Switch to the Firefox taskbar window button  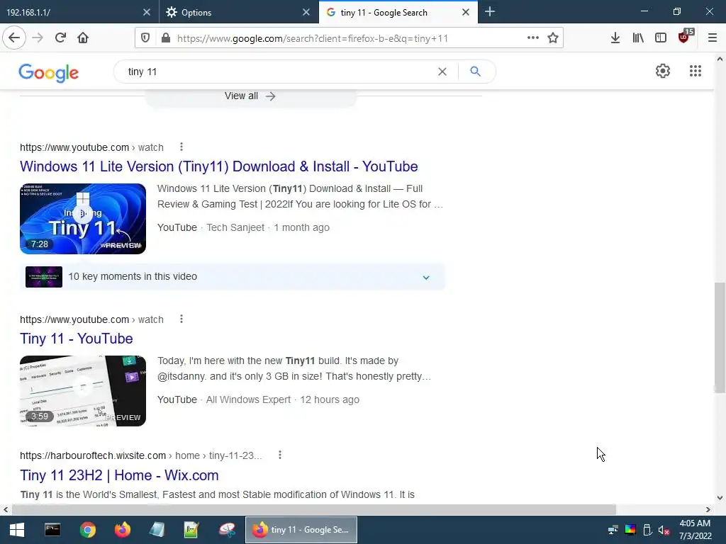[x=301, y=530]
